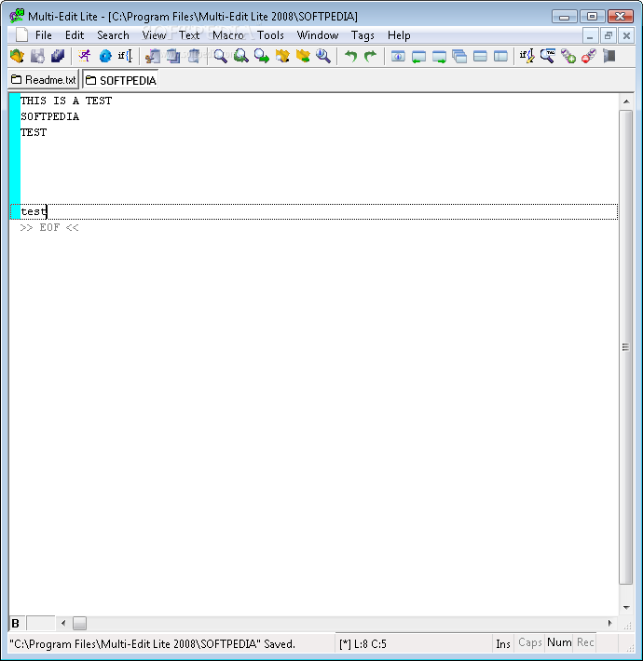Click the 'if' with pencil toolbar icon
This screenshot has height=661, width=643.
point(527,56)
